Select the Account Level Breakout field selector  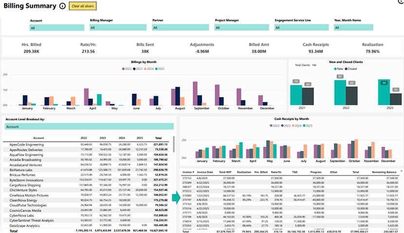pyautogui.click(x=89, y=126)
